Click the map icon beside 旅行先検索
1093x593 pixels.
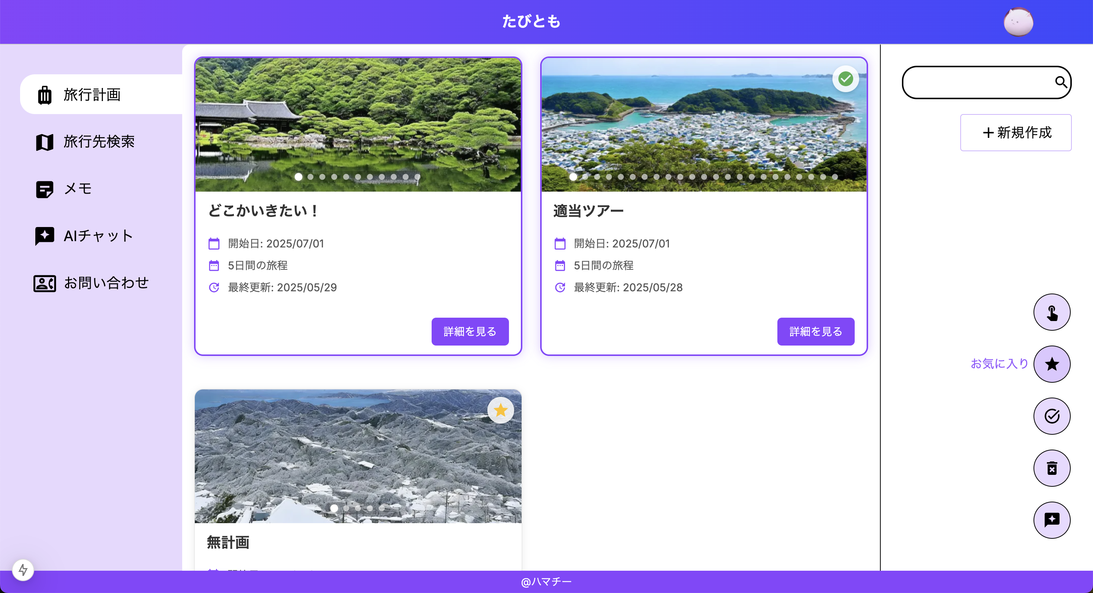(x=44, y=142)
